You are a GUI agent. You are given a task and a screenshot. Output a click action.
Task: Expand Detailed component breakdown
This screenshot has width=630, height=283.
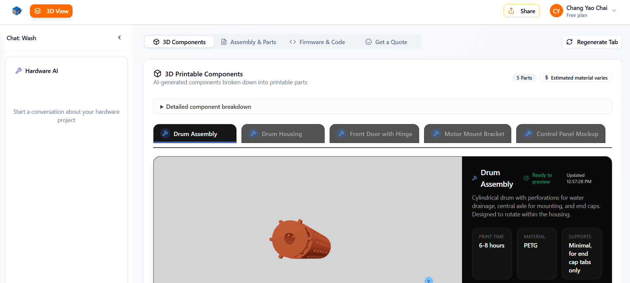click(206, 107)
